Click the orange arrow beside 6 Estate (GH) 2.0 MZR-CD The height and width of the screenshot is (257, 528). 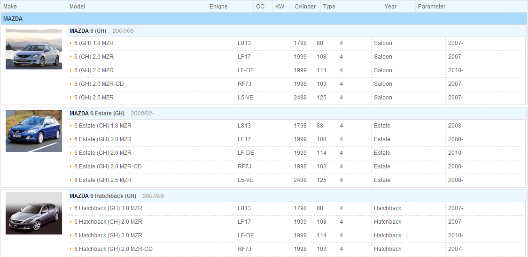pos(71,166)
